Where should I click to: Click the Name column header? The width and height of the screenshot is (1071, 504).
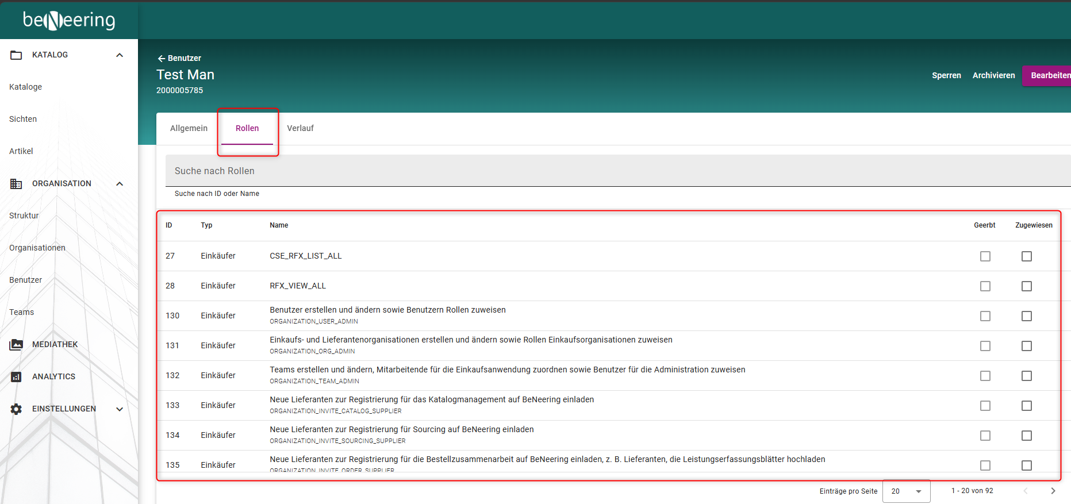pyautogui.click(x=279, y=225)
